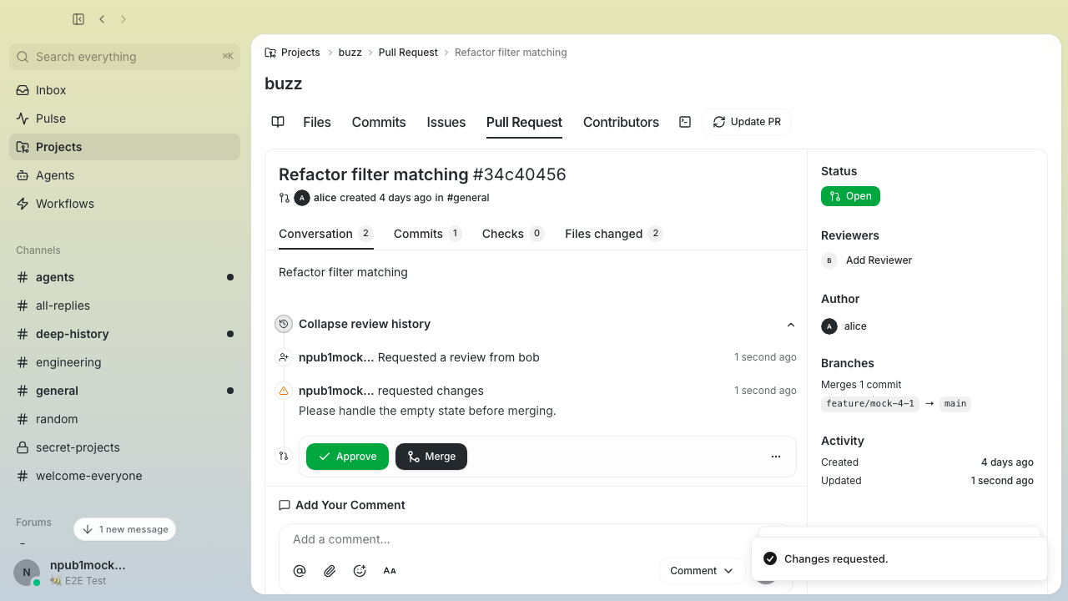Screen dimensions: 1068x601
Task: Merge the pull request
Action: pos(431,457)
